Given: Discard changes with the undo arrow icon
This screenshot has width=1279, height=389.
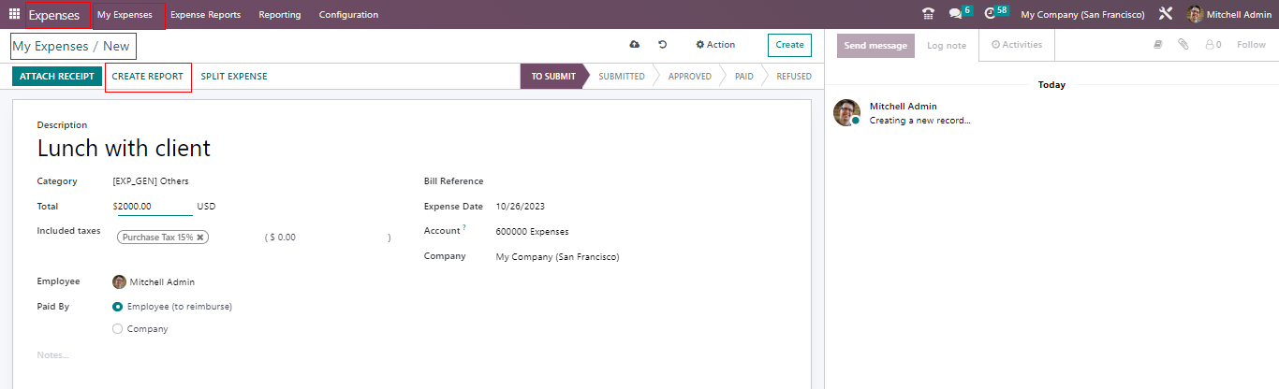Looking at the screenshot, I should pos(663,45).
